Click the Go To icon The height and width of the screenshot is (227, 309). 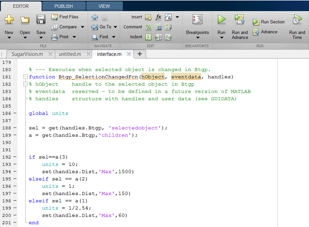95,27
